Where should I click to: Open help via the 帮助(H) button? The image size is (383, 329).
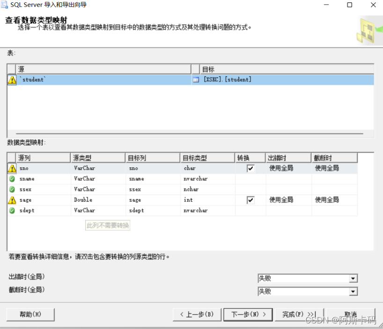pyautogui.click(x=30, y=314)
